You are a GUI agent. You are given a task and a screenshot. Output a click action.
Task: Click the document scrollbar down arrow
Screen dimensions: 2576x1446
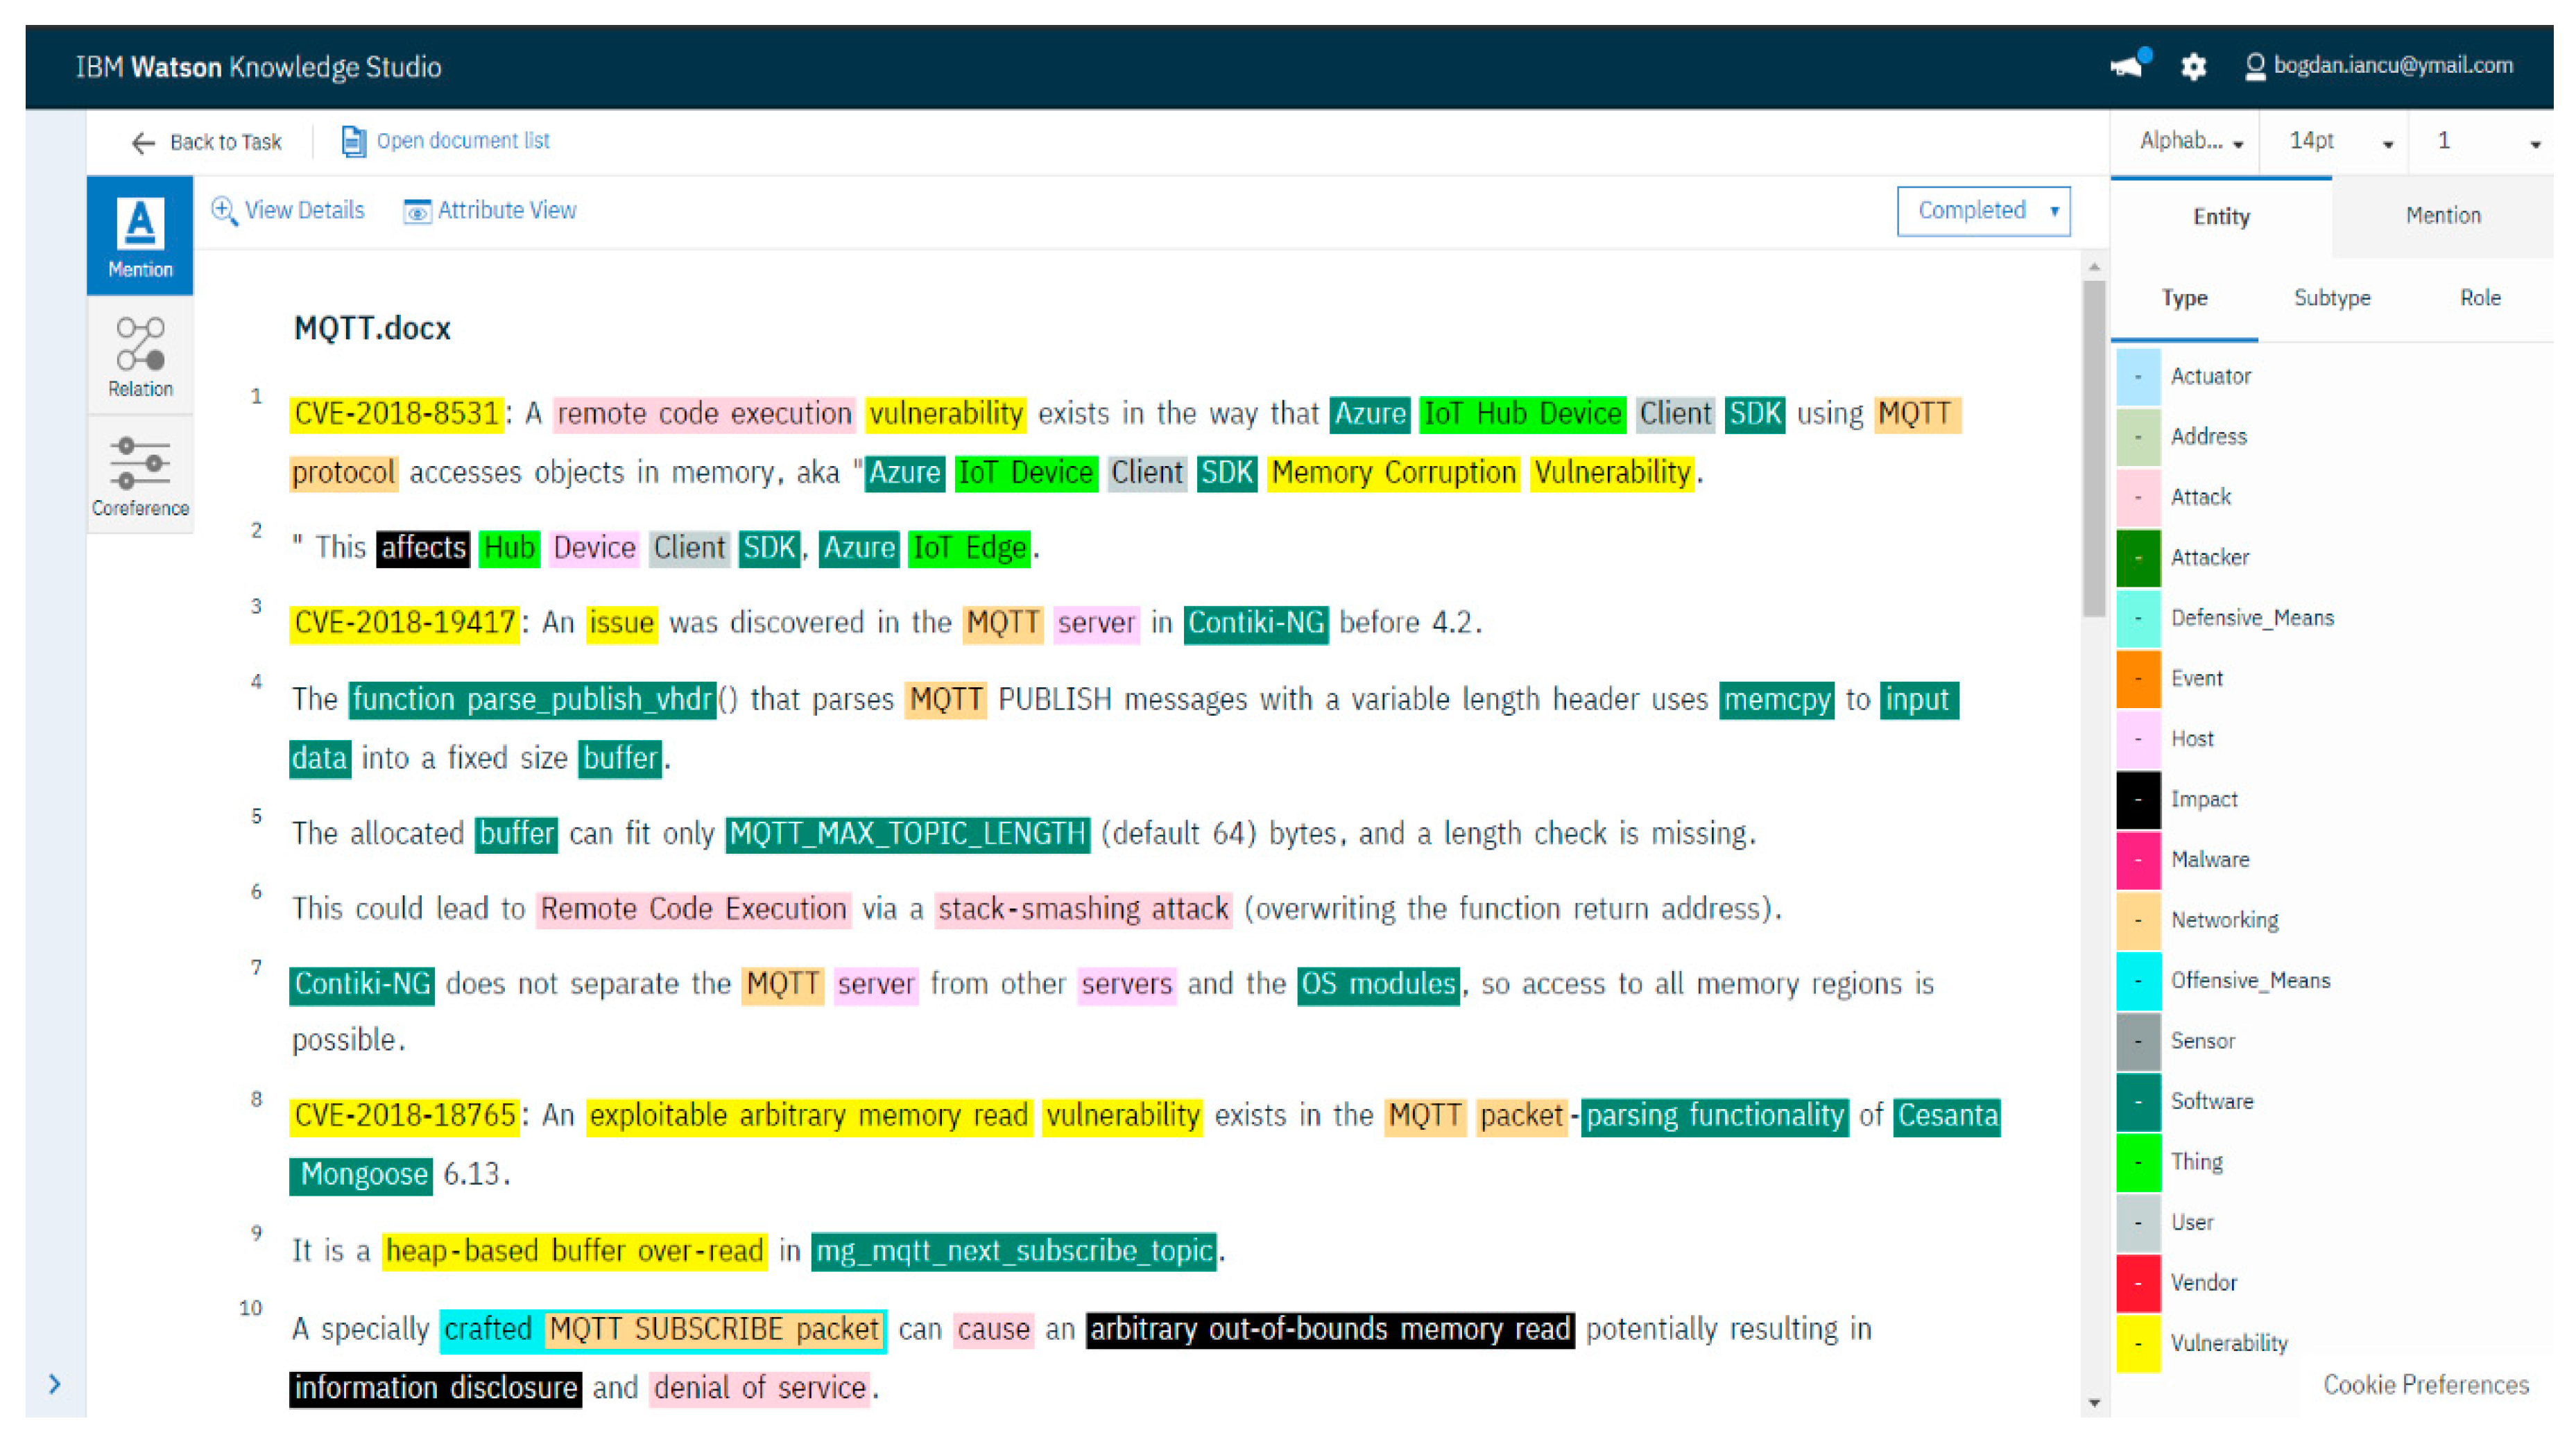2094,1403
